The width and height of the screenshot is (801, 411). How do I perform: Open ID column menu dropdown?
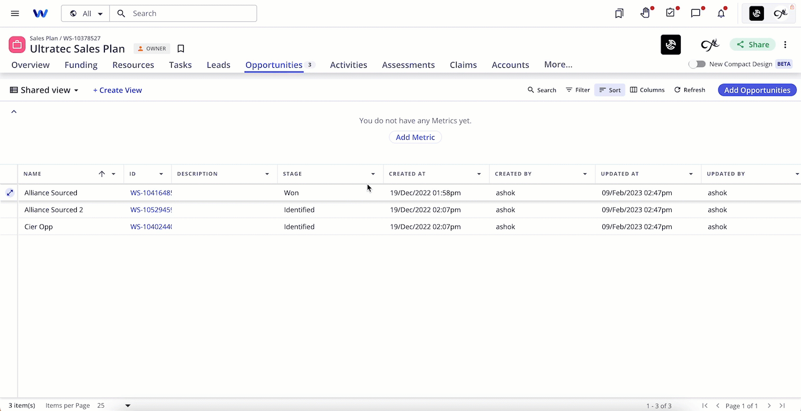click(x=161, y=174)
